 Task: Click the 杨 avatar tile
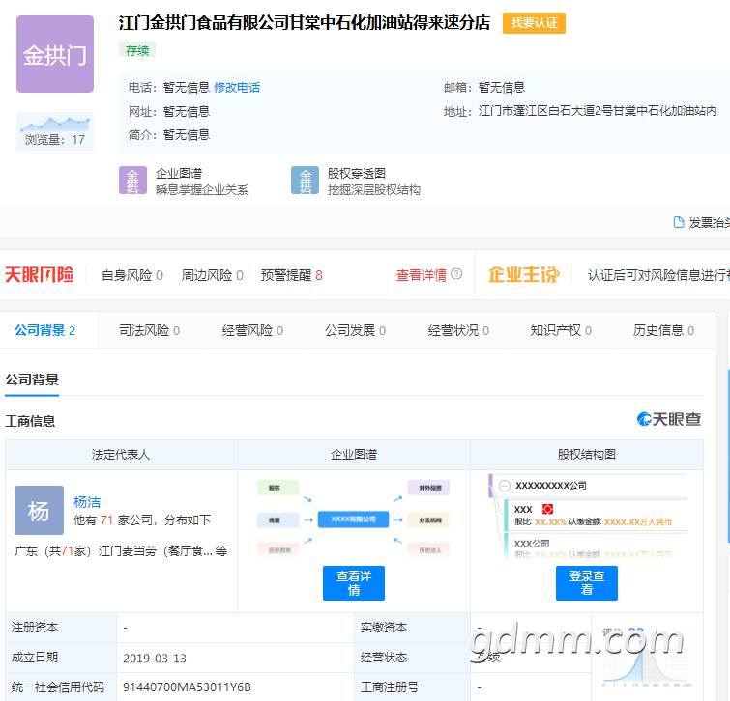(x=39, y=510)
